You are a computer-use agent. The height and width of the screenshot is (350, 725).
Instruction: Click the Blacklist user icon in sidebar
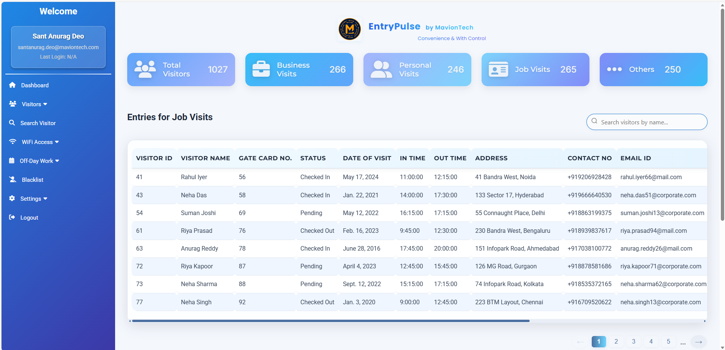(x=13, y=180)
